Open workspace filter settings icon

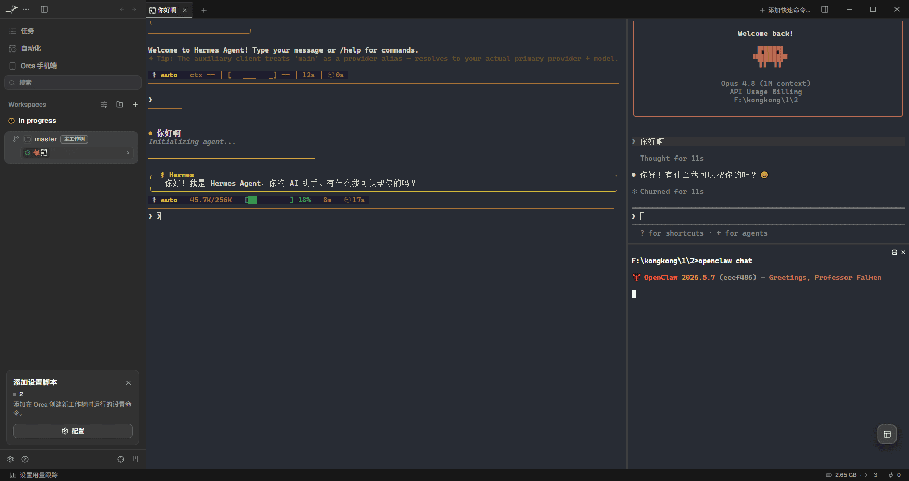pos(104,105)
